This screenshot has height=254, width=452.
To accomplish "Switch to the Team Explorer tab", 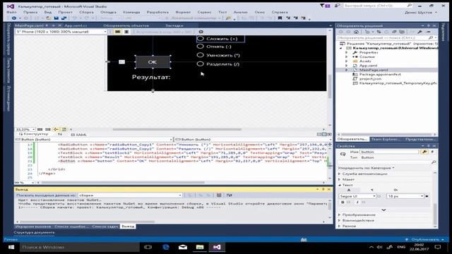I will coord(386,140).
